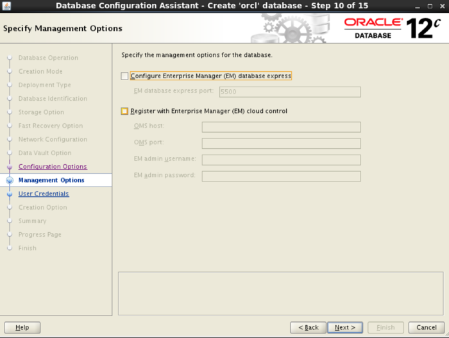Click the User Credentials step bullet icon

coord(10,194)
